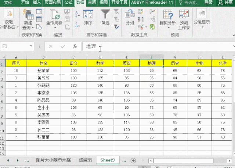Screen dimensions: 235x168
Task: Click the 告诉我 search box
Action: (189, 3)
